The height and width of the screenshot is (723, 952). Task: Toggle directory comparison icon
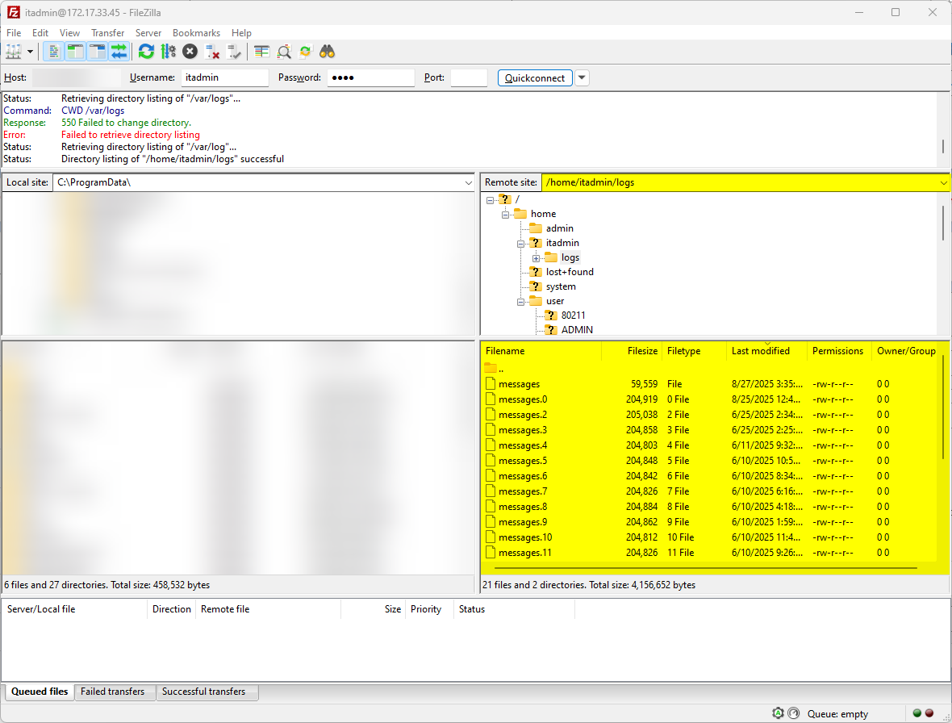pyautogui.click(x=284, y=52)
